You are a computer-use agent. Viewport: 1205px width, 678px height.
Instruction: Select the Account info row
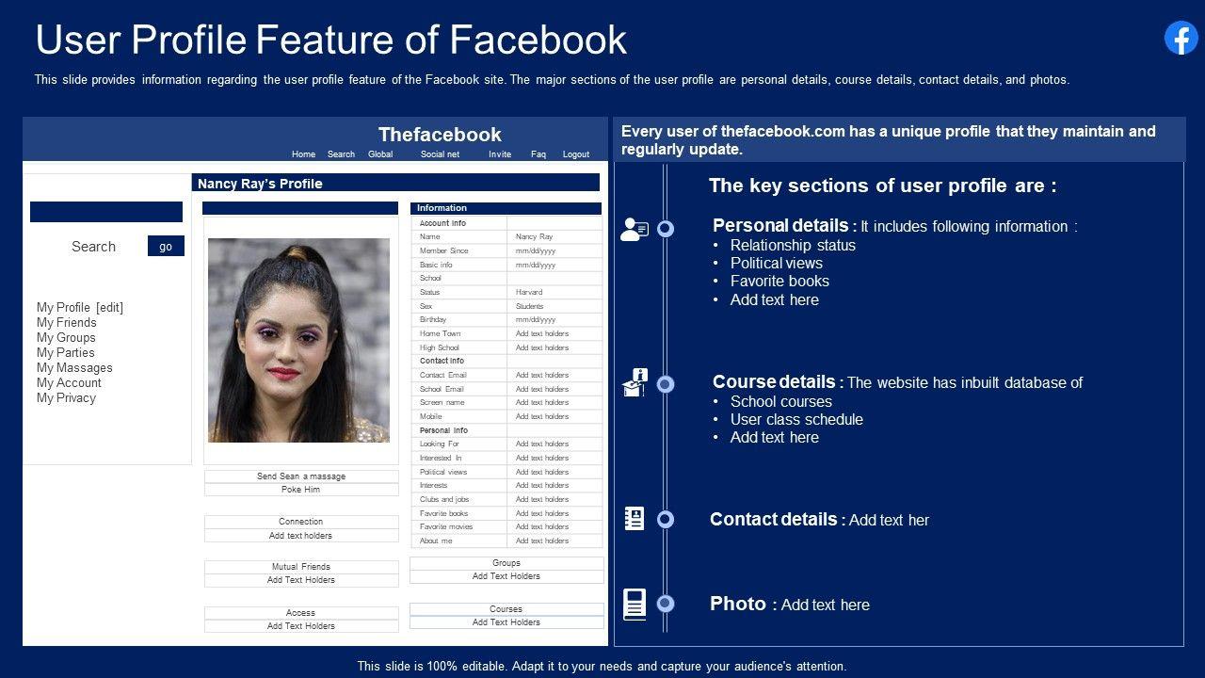click(x=506, y=223)
